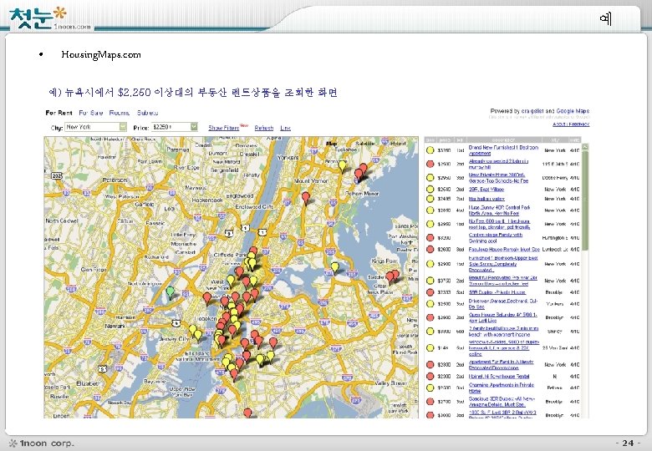
Task: Open the Price dropdown showing $2250+
Action: tap(175, 127)
